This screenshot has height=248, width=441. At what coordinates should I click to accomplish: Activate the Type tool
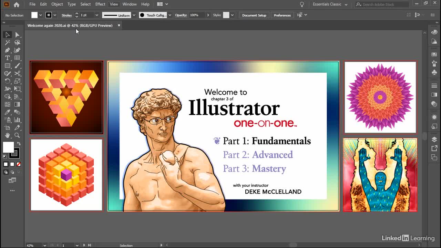pos(7,58)
